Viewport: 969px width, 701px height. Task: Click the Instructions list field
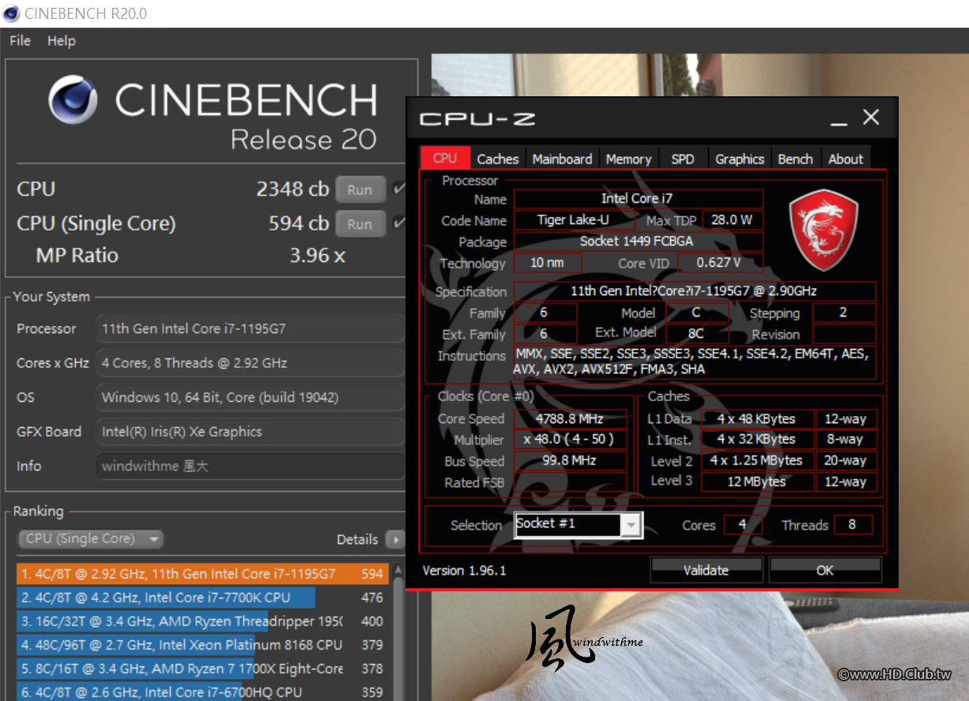[x=694, y=362]
